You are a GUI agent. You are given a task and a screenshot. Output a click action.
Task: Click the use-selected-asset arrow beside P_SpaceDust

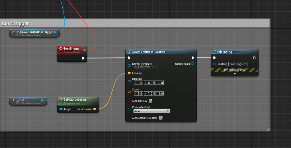tap(153, 67)
